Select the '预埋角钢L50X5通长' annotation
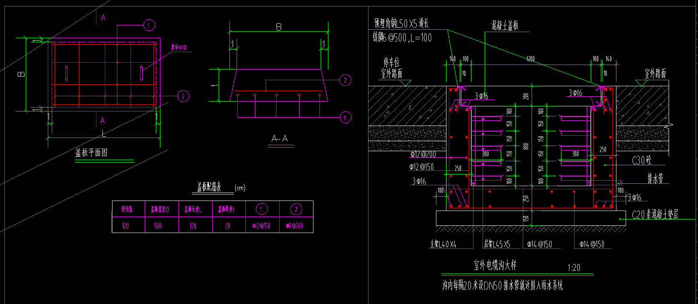698x304 pixels. tap(401, 23)
